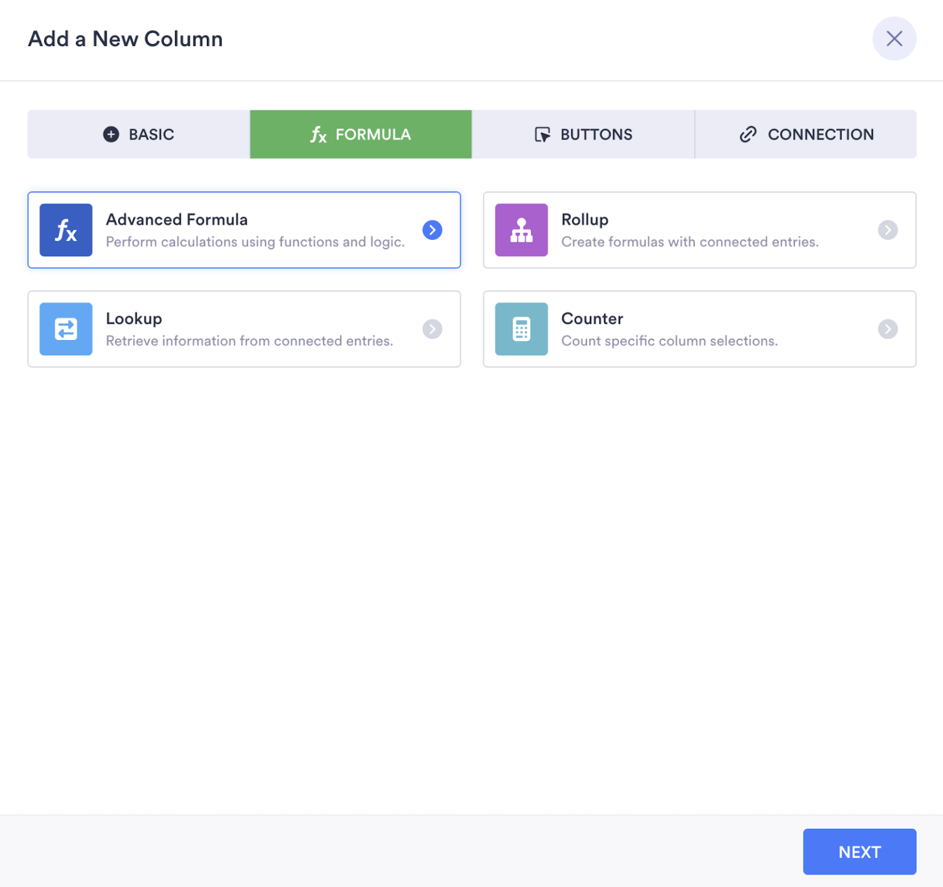Click the plus icon on the Basic tab
The width and height of the screenshot is (943, 887).
111,134
